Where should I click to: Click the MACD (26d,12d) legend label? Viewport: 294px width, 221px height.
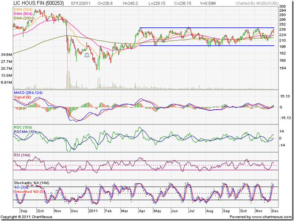[28, 93]
